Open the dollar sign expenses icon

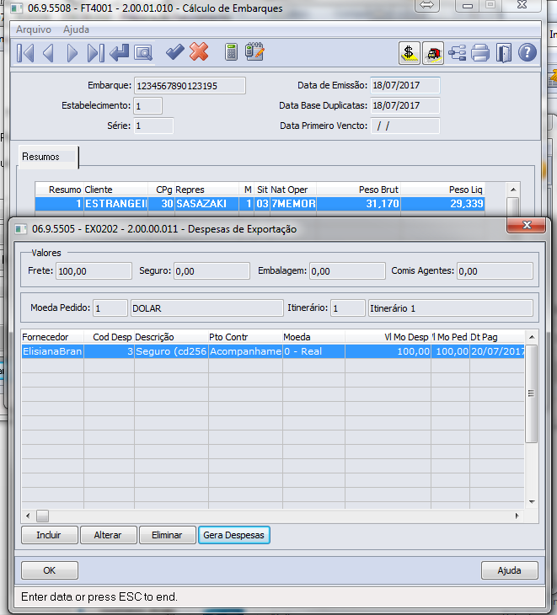[x=410, y=53]
